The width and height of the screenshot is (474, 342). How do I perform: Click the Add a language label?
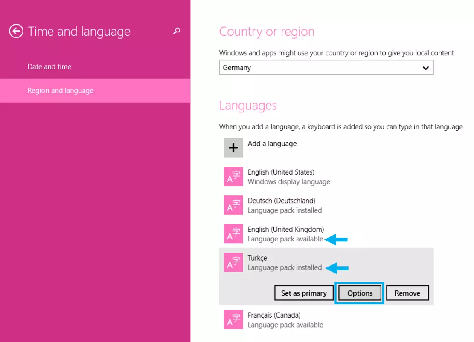click(x=272, y=144)
